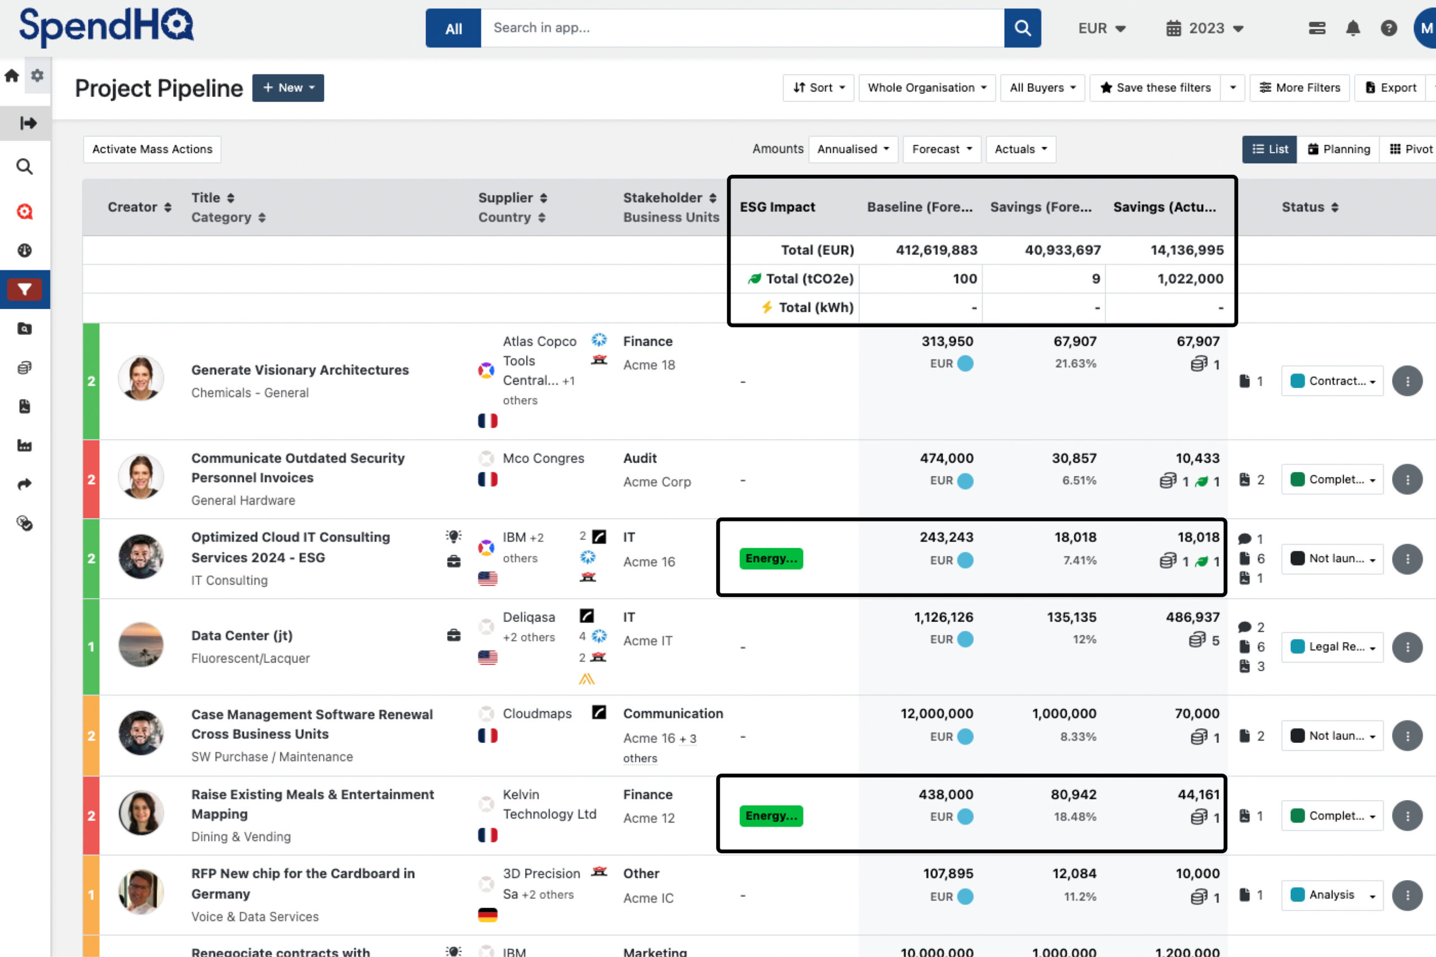This screenshot has height=957, width=1436.
Task: Open the Forecast dropdown
Action: point(941,150)
